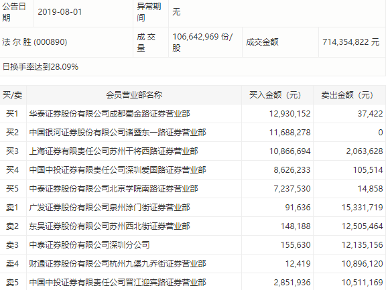Open 中国银河证券诸暨东一路证券营业部 entry
388x290 pixels.
tap(117, 133)
